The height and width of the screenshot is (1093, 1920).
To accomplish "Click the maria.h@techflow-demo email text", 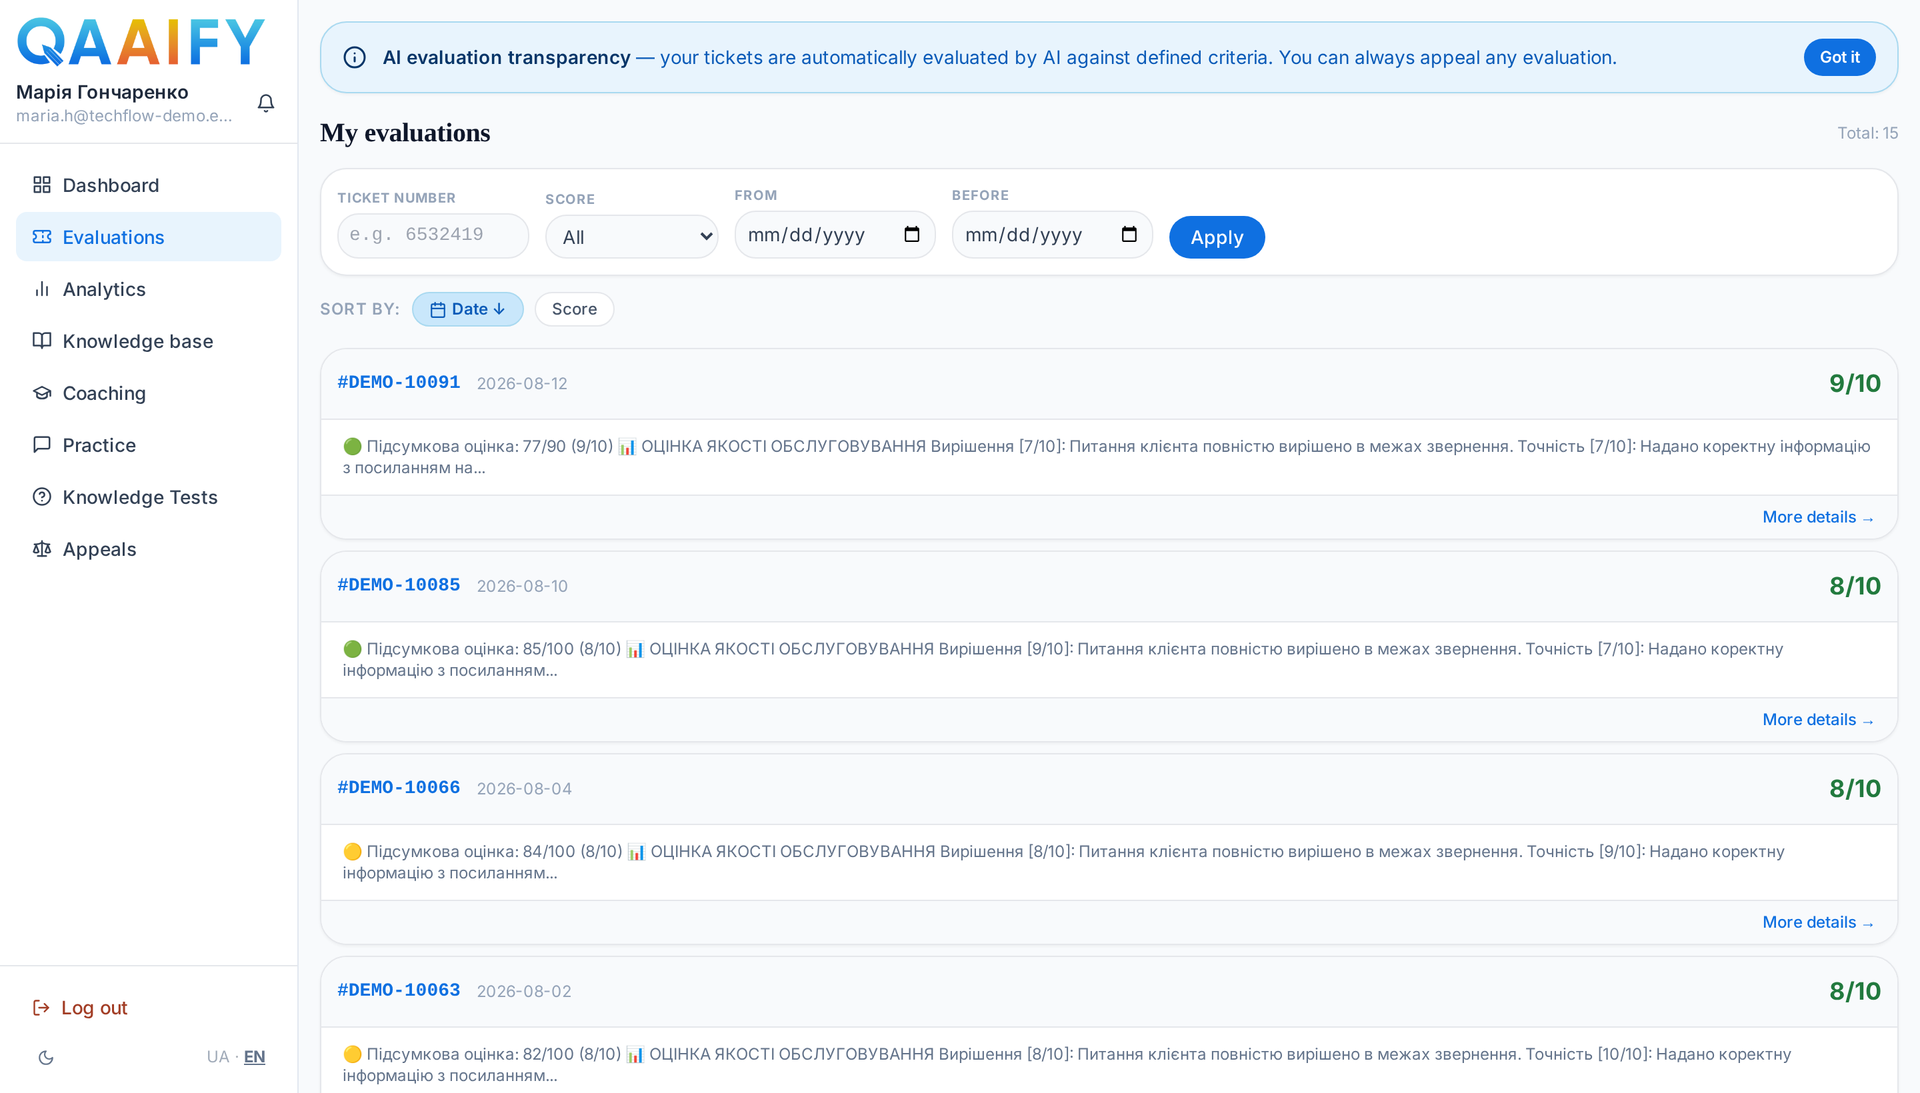I will pos(124,115).
